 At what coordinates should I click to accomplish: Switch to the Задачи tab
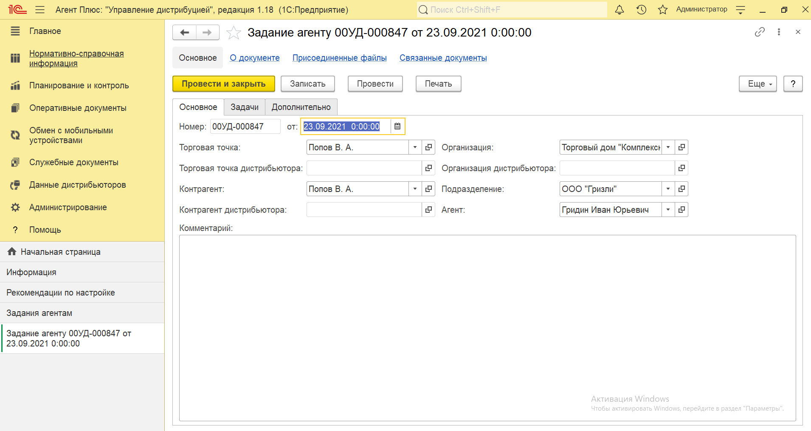click(x=245, y=107)
